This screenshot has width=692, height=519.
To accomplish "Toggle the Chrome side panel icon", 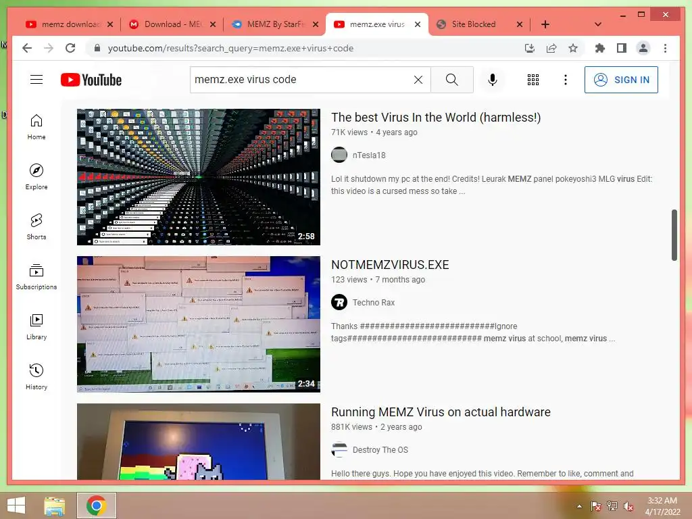I will pyautogui.click(x=622, y=48).
